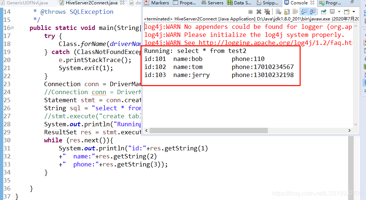The width and height of the screenshot is (366, 200).
Task: Switch to the GenericUDFNvl.java editor tab
Action: 24,3
